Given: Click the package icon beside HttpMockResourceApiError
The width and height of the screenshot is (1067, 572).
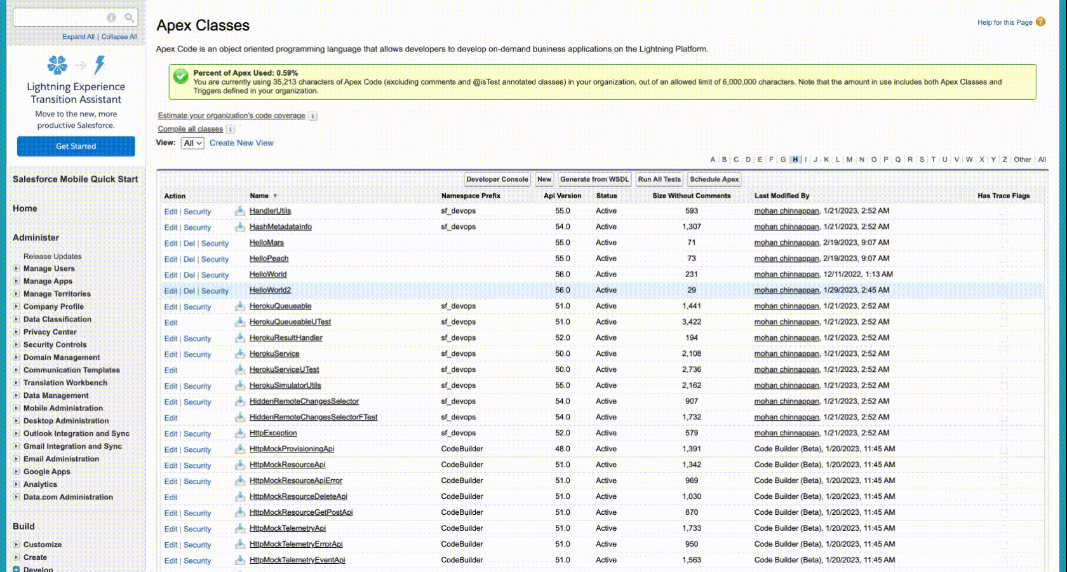Looking at the screenshot, I should [240, 480].
